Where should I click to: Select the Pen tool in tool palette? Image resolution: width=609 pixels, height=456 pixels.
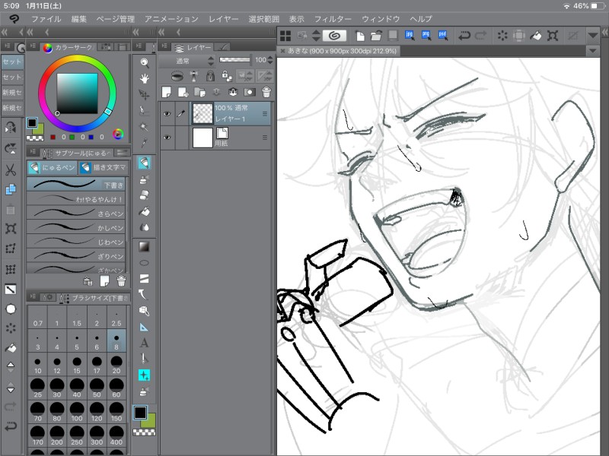coord(144,163)
